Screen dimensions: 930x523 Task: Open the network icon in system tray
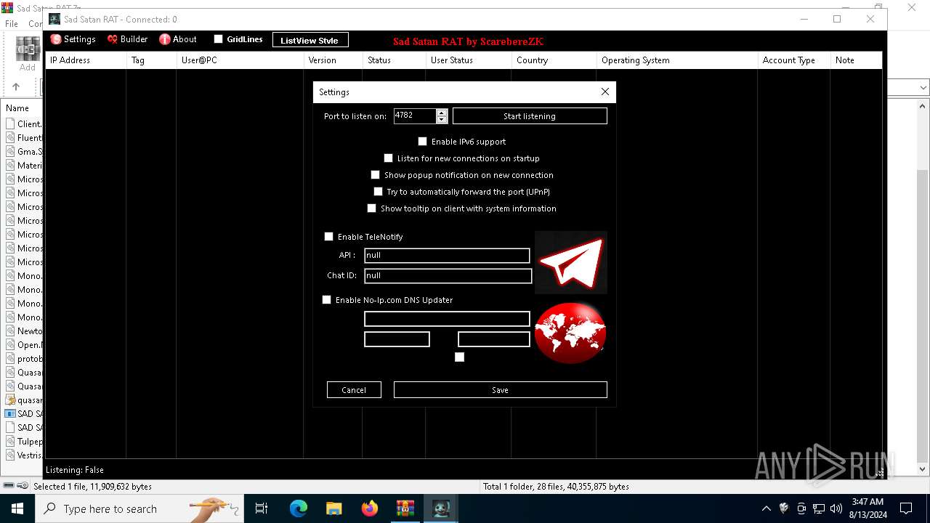[819, 508]
